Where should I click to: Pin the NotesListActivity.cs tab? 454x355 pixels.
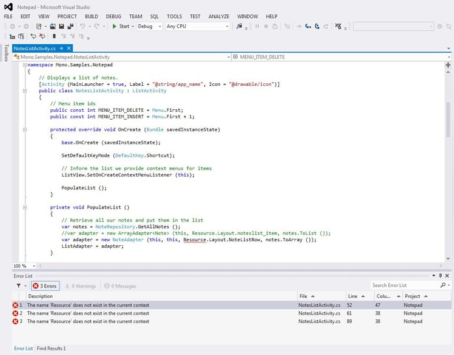click(61, 48)
